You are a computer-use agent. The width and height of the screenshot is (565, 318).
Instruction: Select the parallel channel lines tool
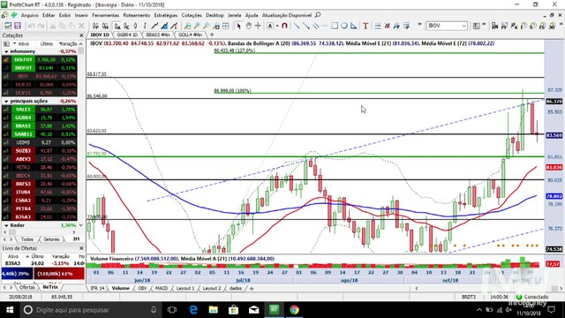click(x=316, y=26)
